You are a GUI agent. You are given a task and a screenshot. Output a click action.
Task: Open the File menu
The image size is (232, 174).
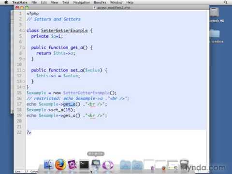34,2
